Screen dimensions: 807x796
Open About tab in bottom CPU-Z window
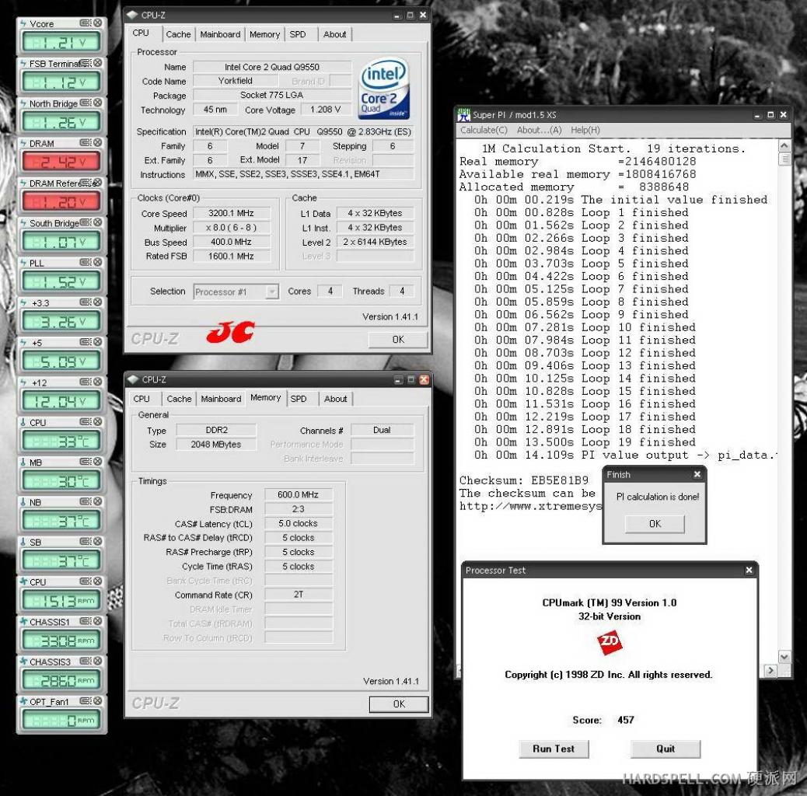click(x=335, y=399)
